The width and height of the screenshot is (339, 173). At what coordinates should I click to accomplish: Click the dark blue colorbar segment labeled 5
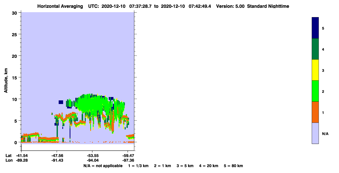click(x=315, y=28)
